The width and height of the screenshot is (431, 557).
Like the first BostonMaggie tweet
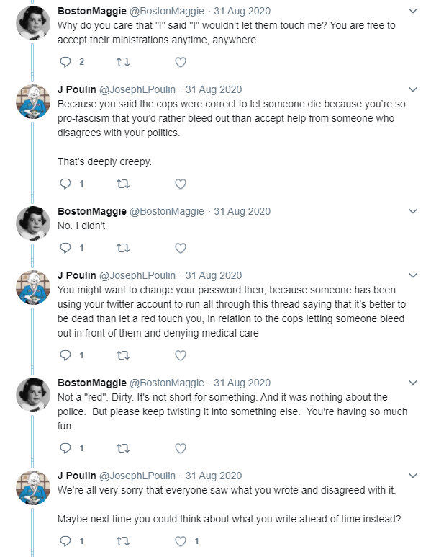point(181,62)
